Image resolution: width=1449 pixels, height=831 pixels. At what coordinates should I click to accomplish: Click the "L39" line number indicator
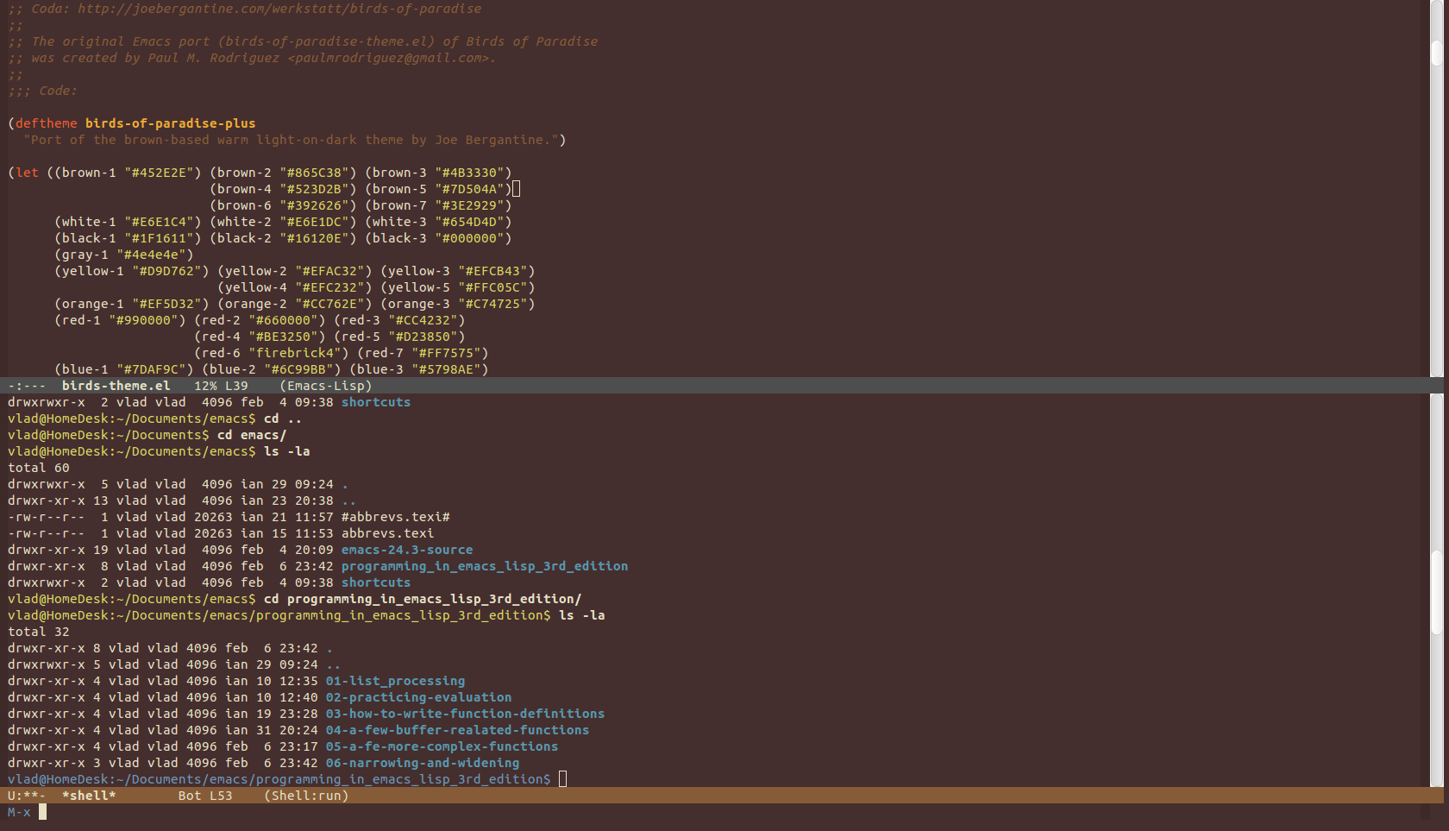pyautogui.click(x=236, y=386)
